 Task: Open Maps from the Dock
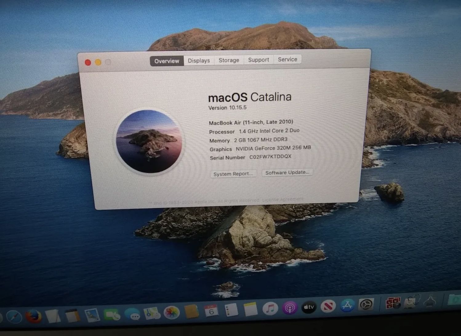pos(152,314)
